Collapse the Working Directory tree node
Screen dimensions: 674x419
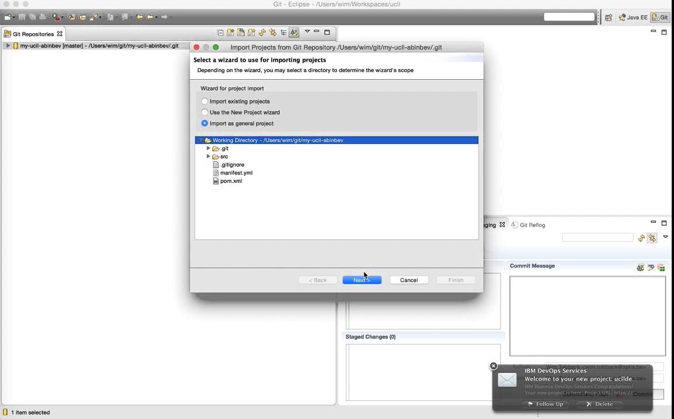[x=201, y=140]
